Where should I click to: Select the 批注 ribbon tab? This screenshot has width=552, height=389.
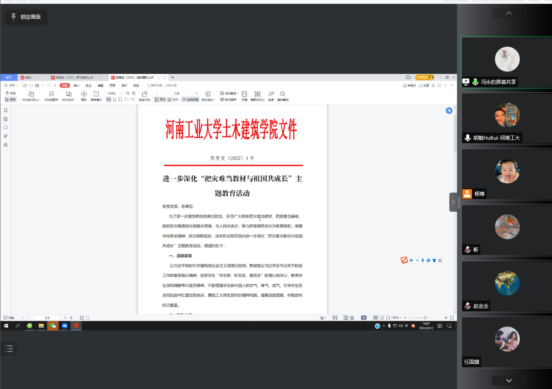coord(88,86)
